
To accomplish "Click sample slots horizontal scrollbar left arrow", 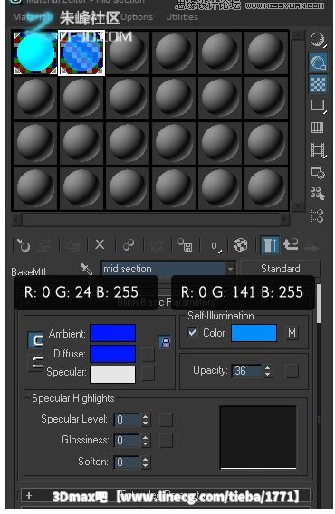I will [x=17, y=219].
